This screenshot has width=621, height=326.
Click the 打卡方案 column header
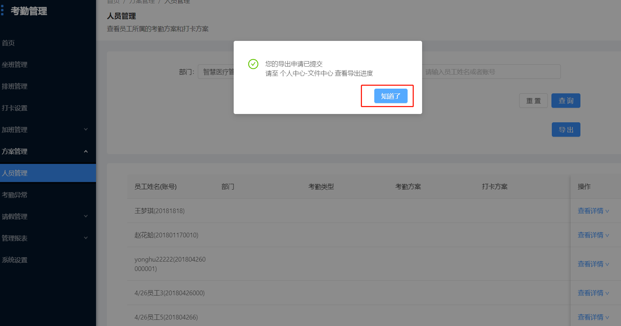pos(495,187)
